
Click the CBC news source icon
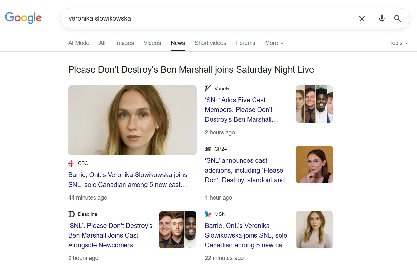(x=71, y=163)
